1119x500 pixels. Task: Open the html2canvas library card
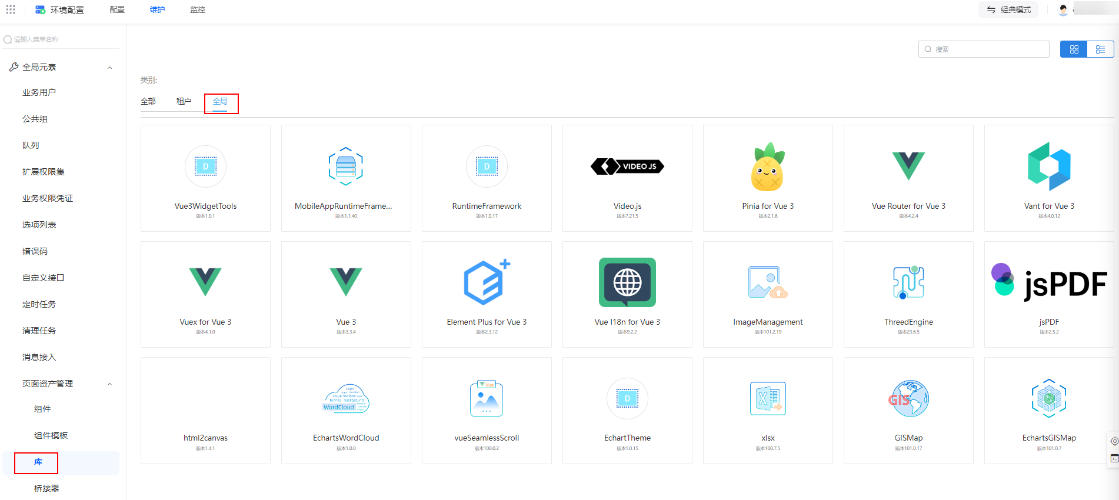tap(205, 411)
